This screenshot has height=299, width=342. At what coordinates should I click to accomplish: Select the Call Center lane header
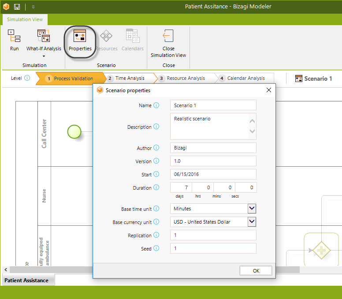(x=44, y=134)
